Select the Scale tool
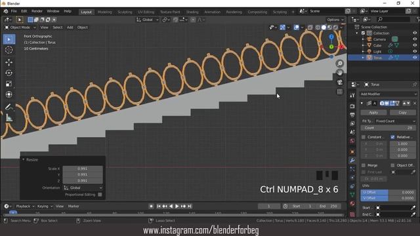The width and height of the screenshot is (420, 236). pos(9,83)
